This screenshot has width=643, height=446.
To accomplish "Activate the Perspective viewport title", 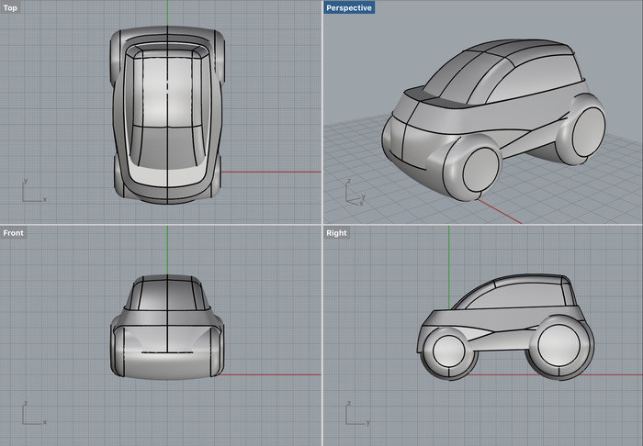I will tap(349, 8).
